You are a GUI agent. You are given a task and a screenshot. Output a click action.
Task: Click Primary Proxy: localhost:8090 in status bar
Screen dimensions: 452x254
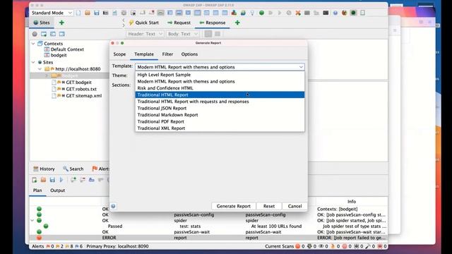[x=118, y=246]
